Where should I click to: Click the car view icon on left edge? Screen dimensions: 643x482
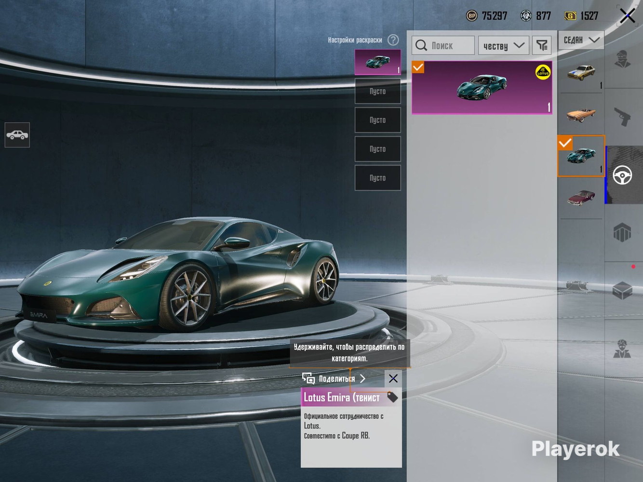tap(17, 135)
